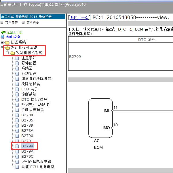The image size is (173, 173).
Task: Click the 菜单展开 list icon
Action: pyautogui.click(x=2, y=22)
